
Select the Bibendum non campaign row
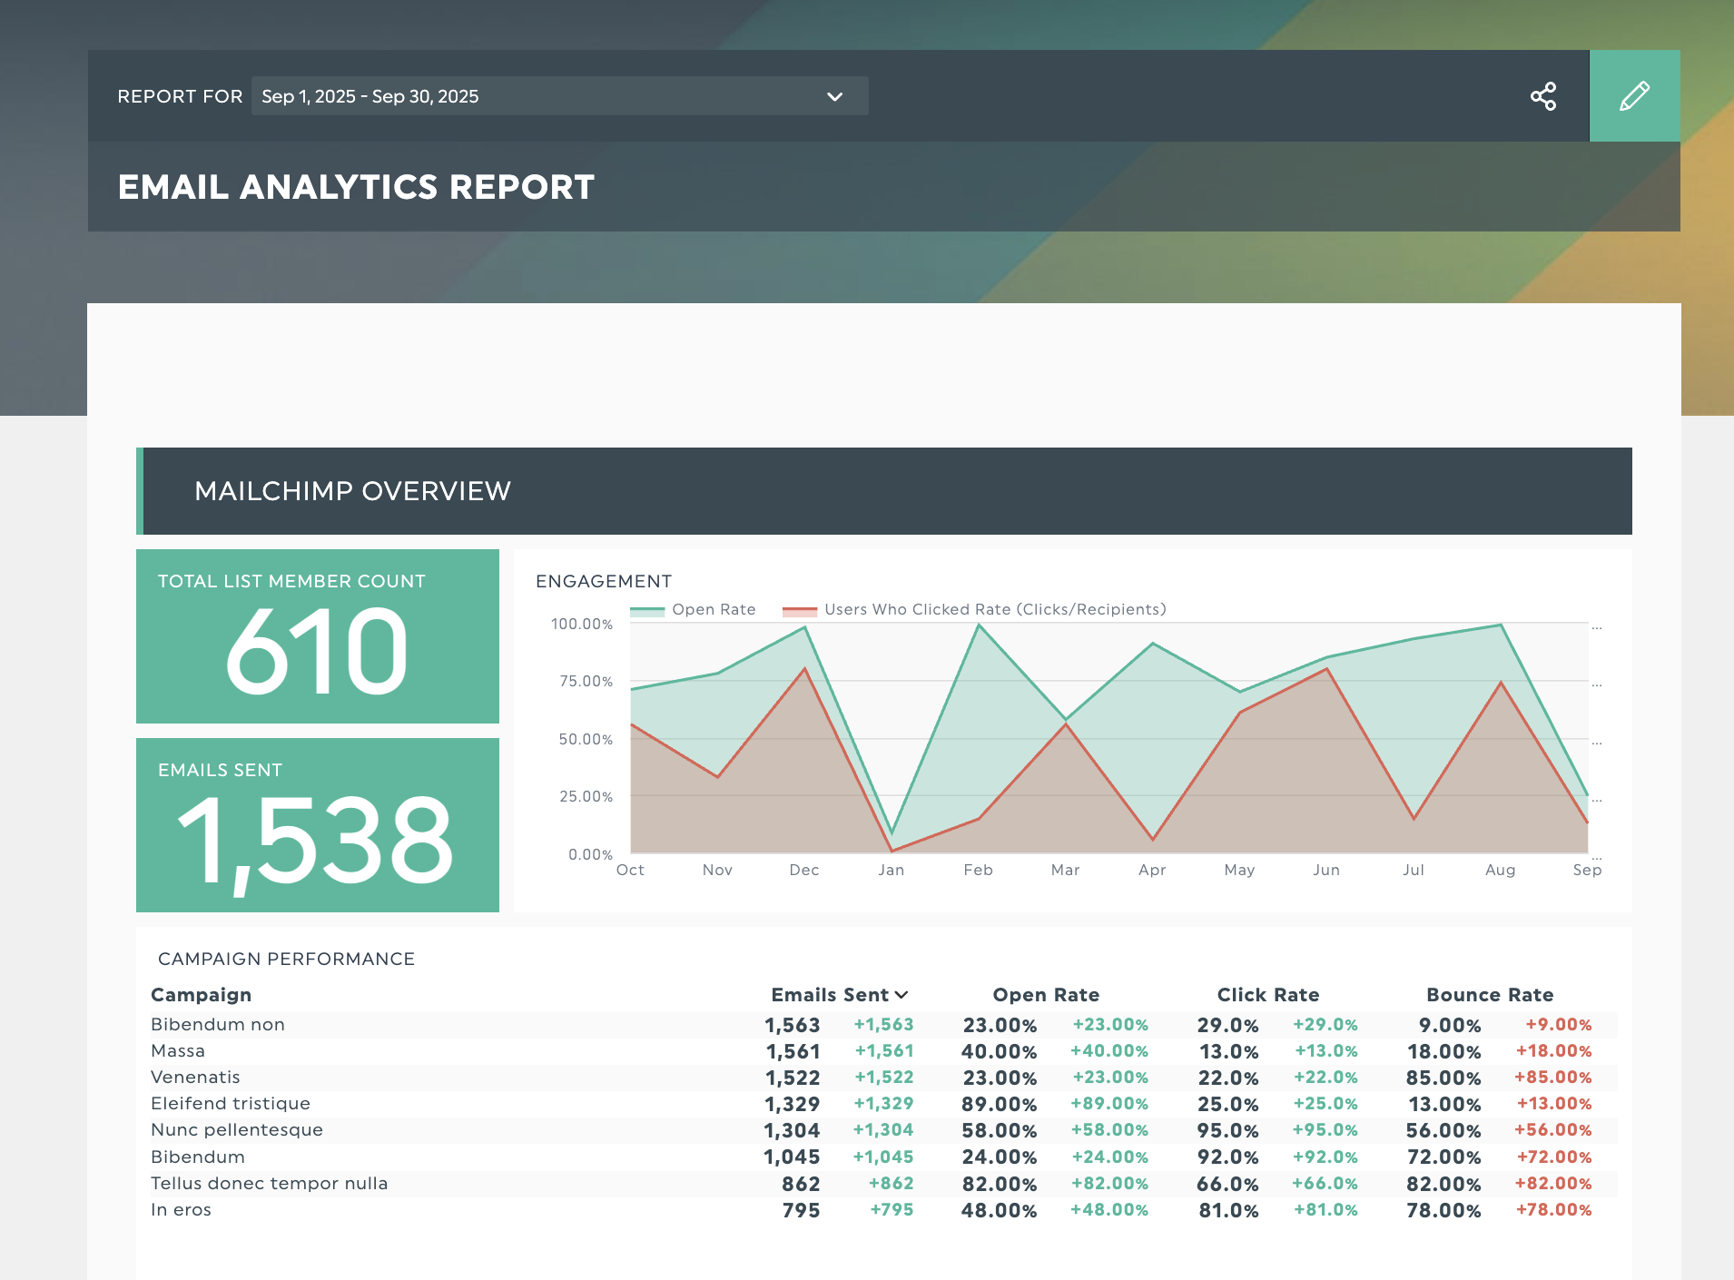click(218, 1025)
